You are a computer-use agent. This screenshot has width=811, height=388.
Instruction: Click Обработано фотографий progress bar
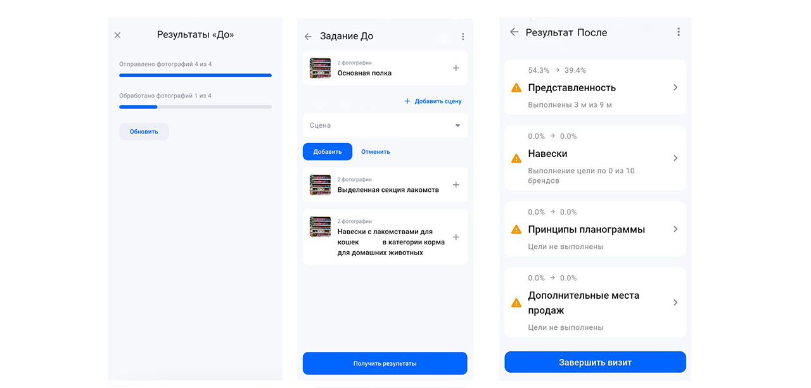click(x=195, y=107)
